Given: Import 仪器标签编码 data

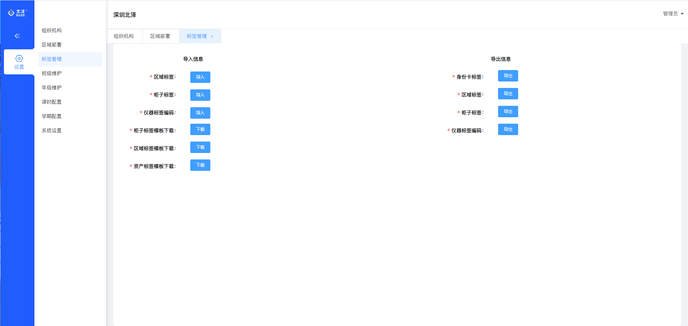Looking at the screenshot, I should (200, 113).
